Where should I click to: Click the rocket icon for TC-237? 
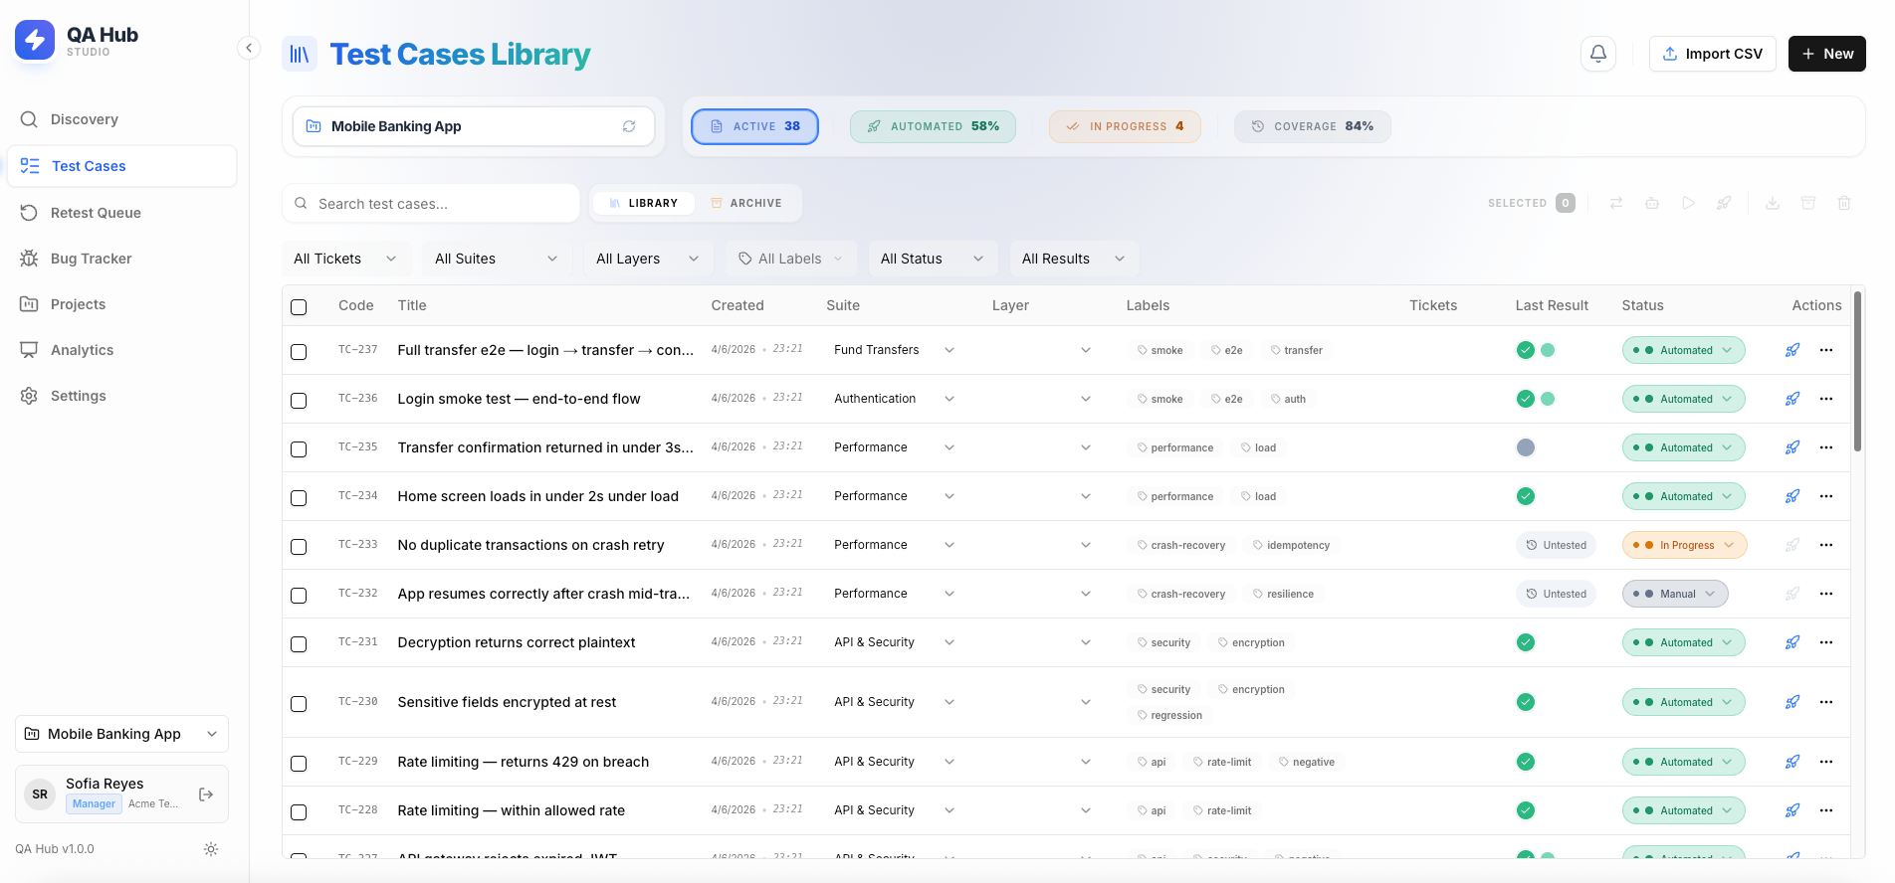point(1792,350)
